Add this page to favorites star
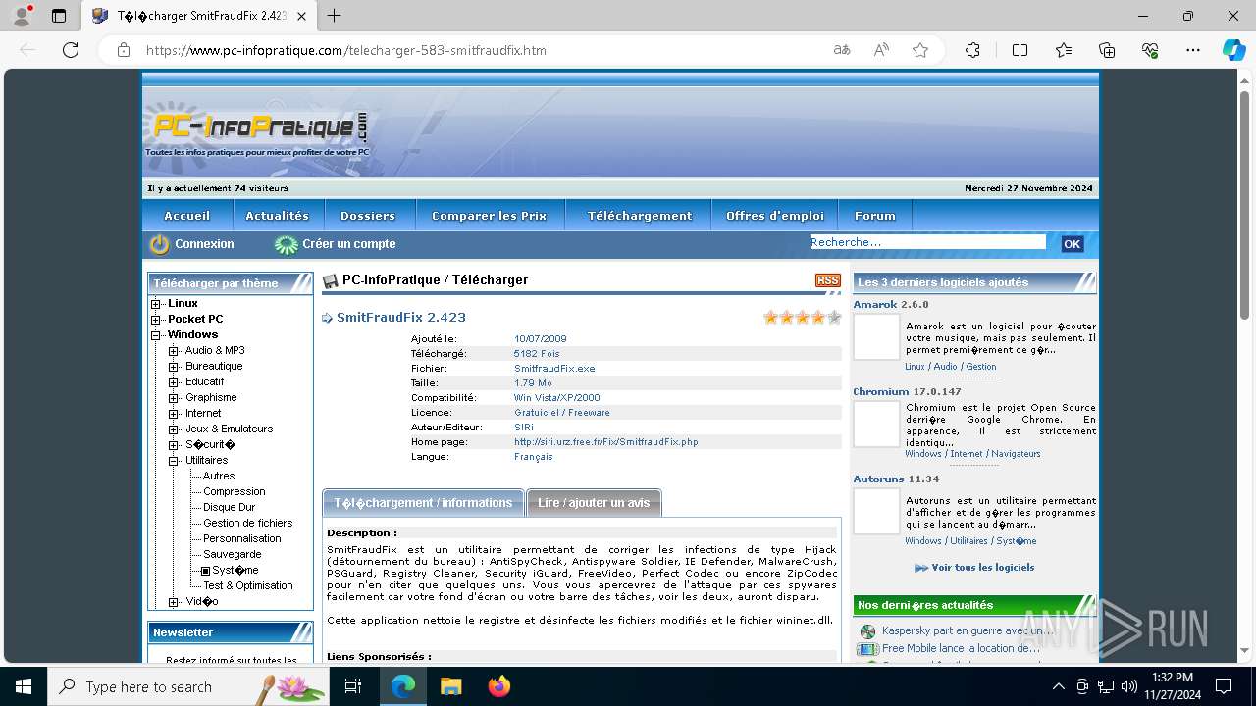The width and height of the screenshot is (1256, 706). point(920,50)
